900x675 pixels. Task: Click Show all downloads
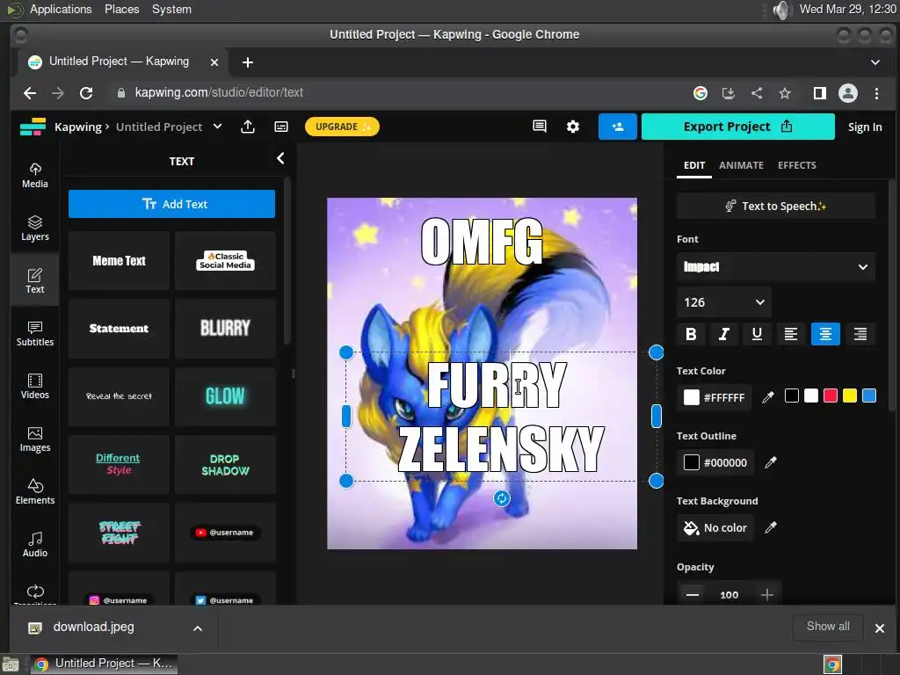[x=828, y=626]
